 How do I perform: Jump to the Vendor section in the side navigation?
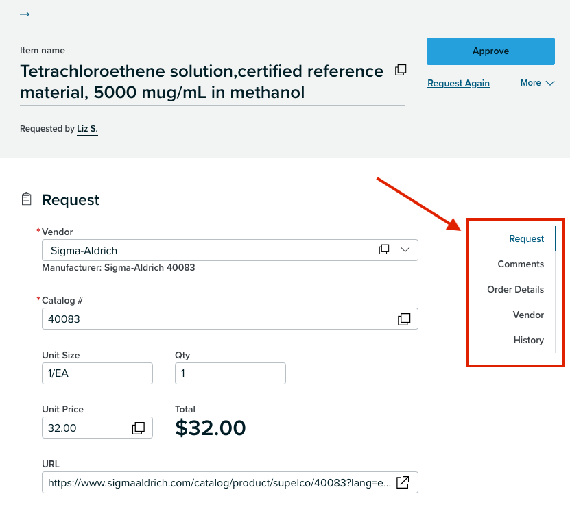[528, 315]
